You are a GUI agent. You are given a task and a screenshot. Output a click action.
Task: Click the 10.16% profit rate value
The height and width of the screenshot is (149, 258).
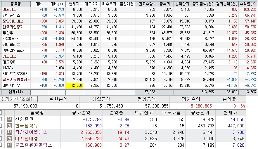coord(238,106)
